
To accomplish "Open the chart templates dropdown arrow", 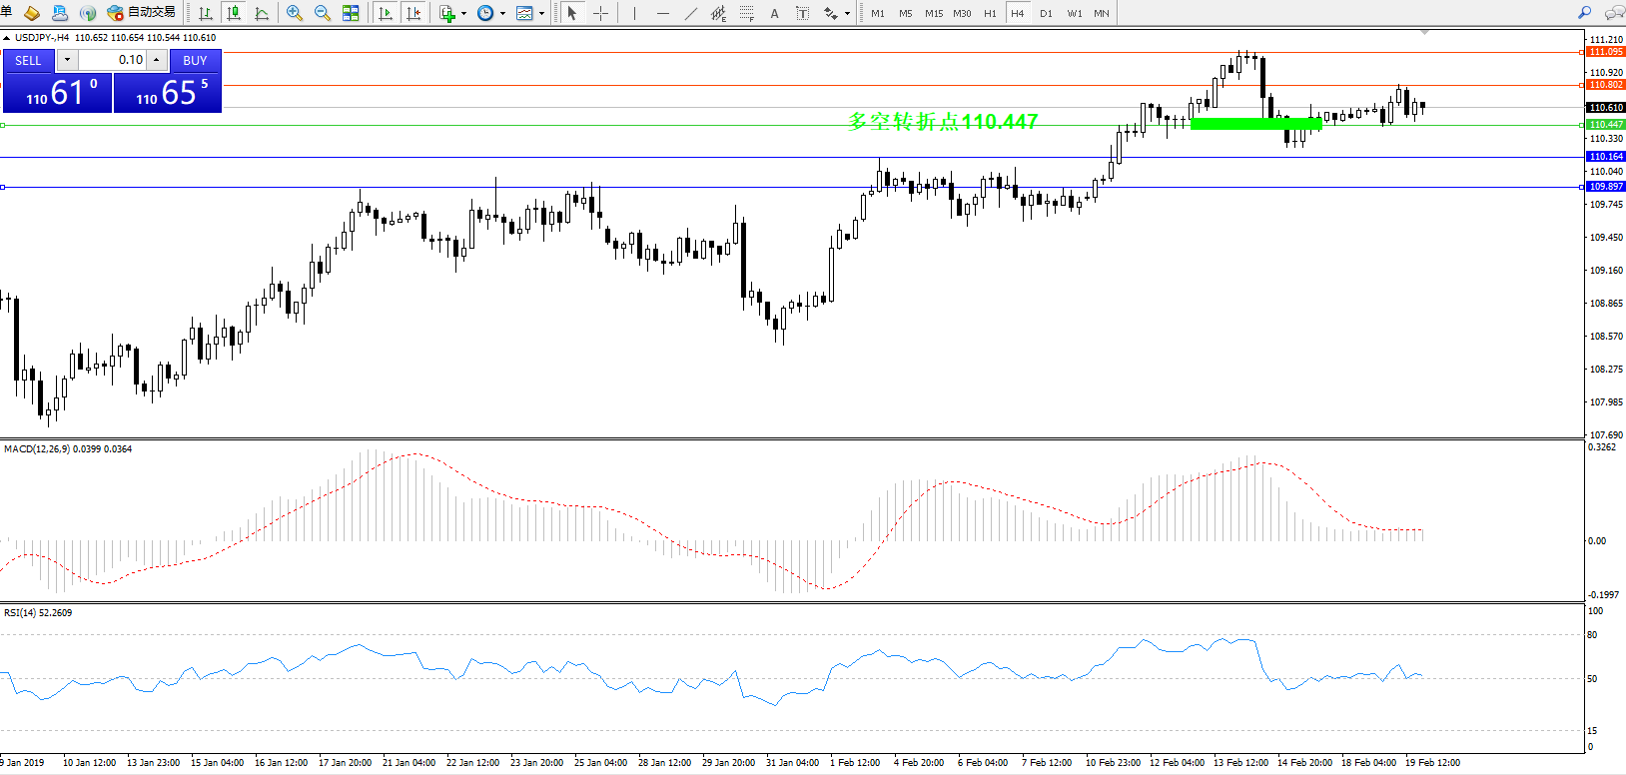I will coord(541,14).
